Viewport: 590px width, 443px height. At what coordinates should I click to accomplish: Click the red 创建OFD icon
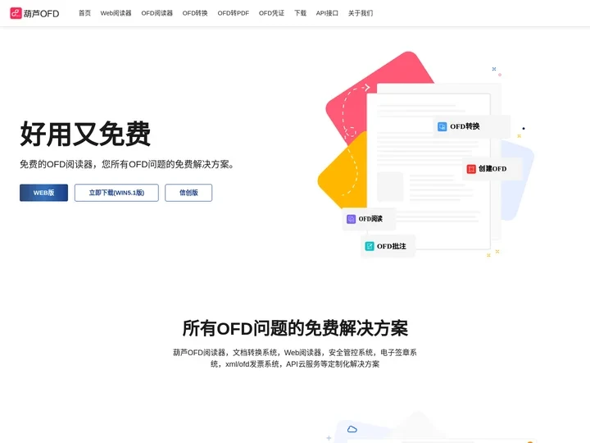471,169
